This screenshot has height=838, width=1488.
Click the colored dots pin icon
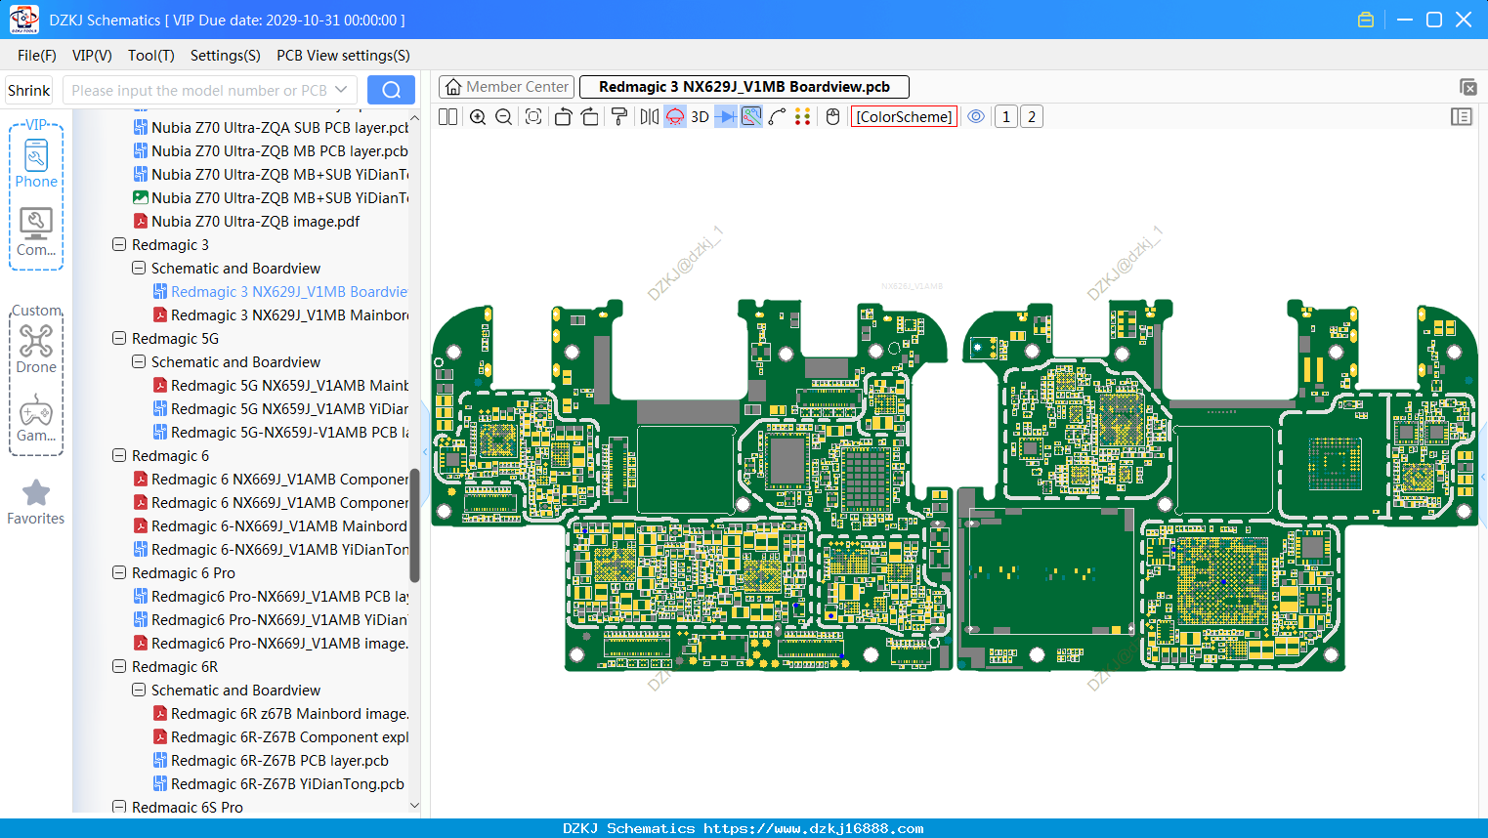[x=803, y=117]
